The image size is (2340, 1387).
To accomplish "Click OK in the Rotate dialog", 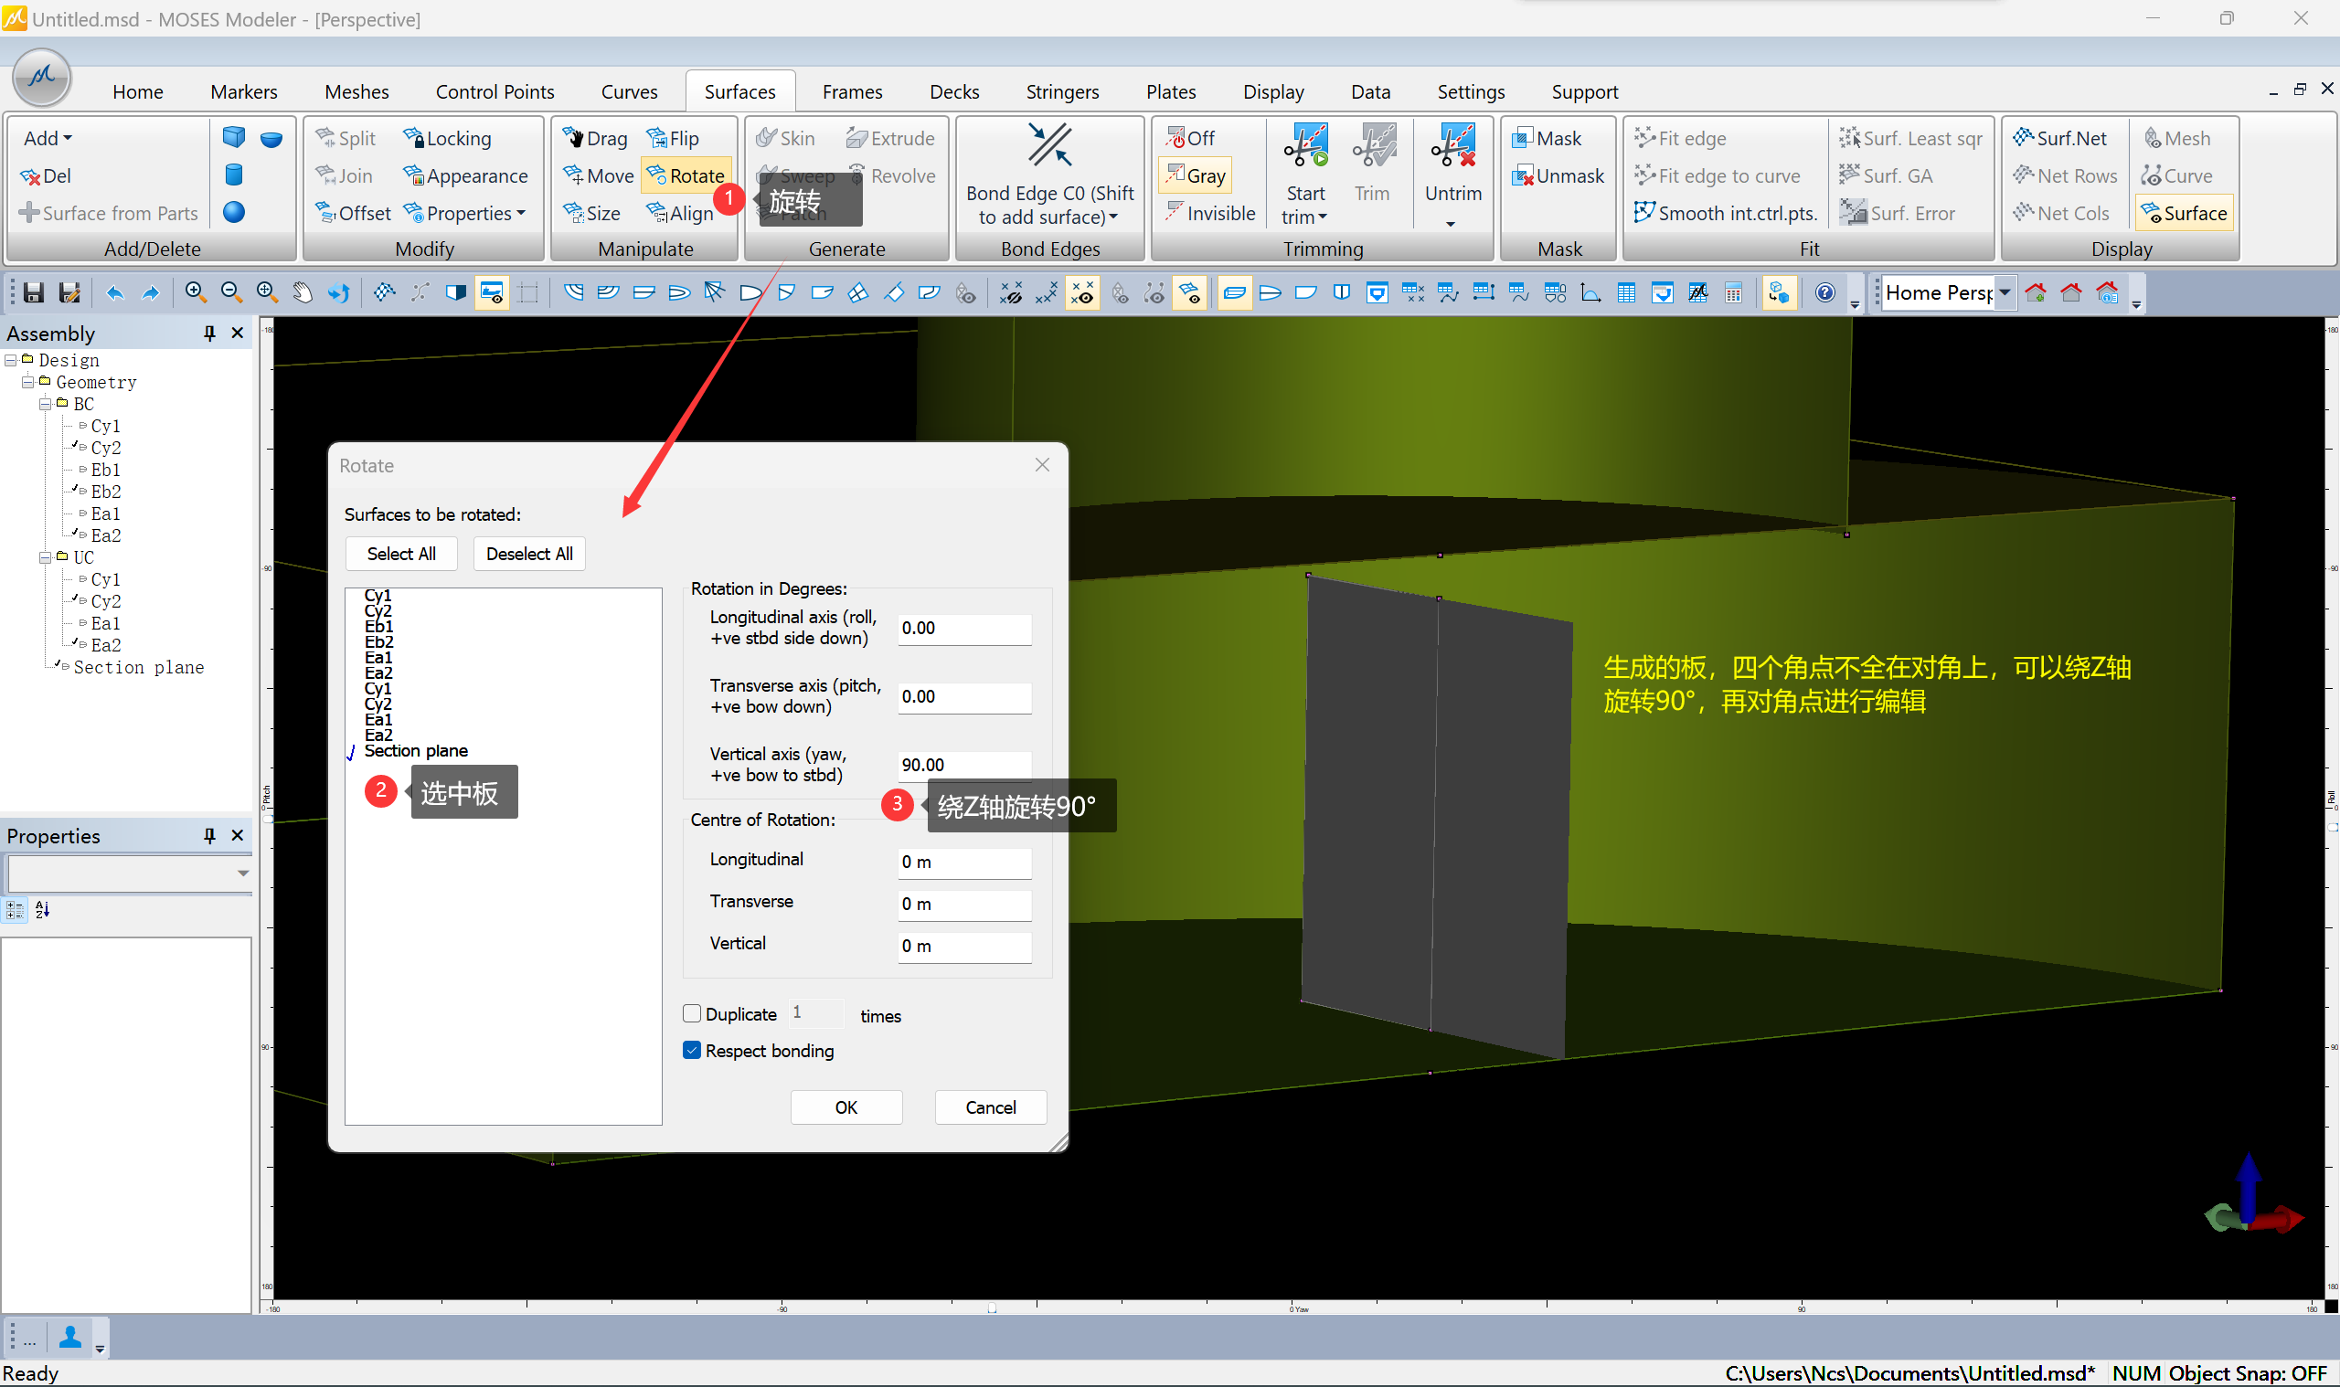I will 846,1107.
